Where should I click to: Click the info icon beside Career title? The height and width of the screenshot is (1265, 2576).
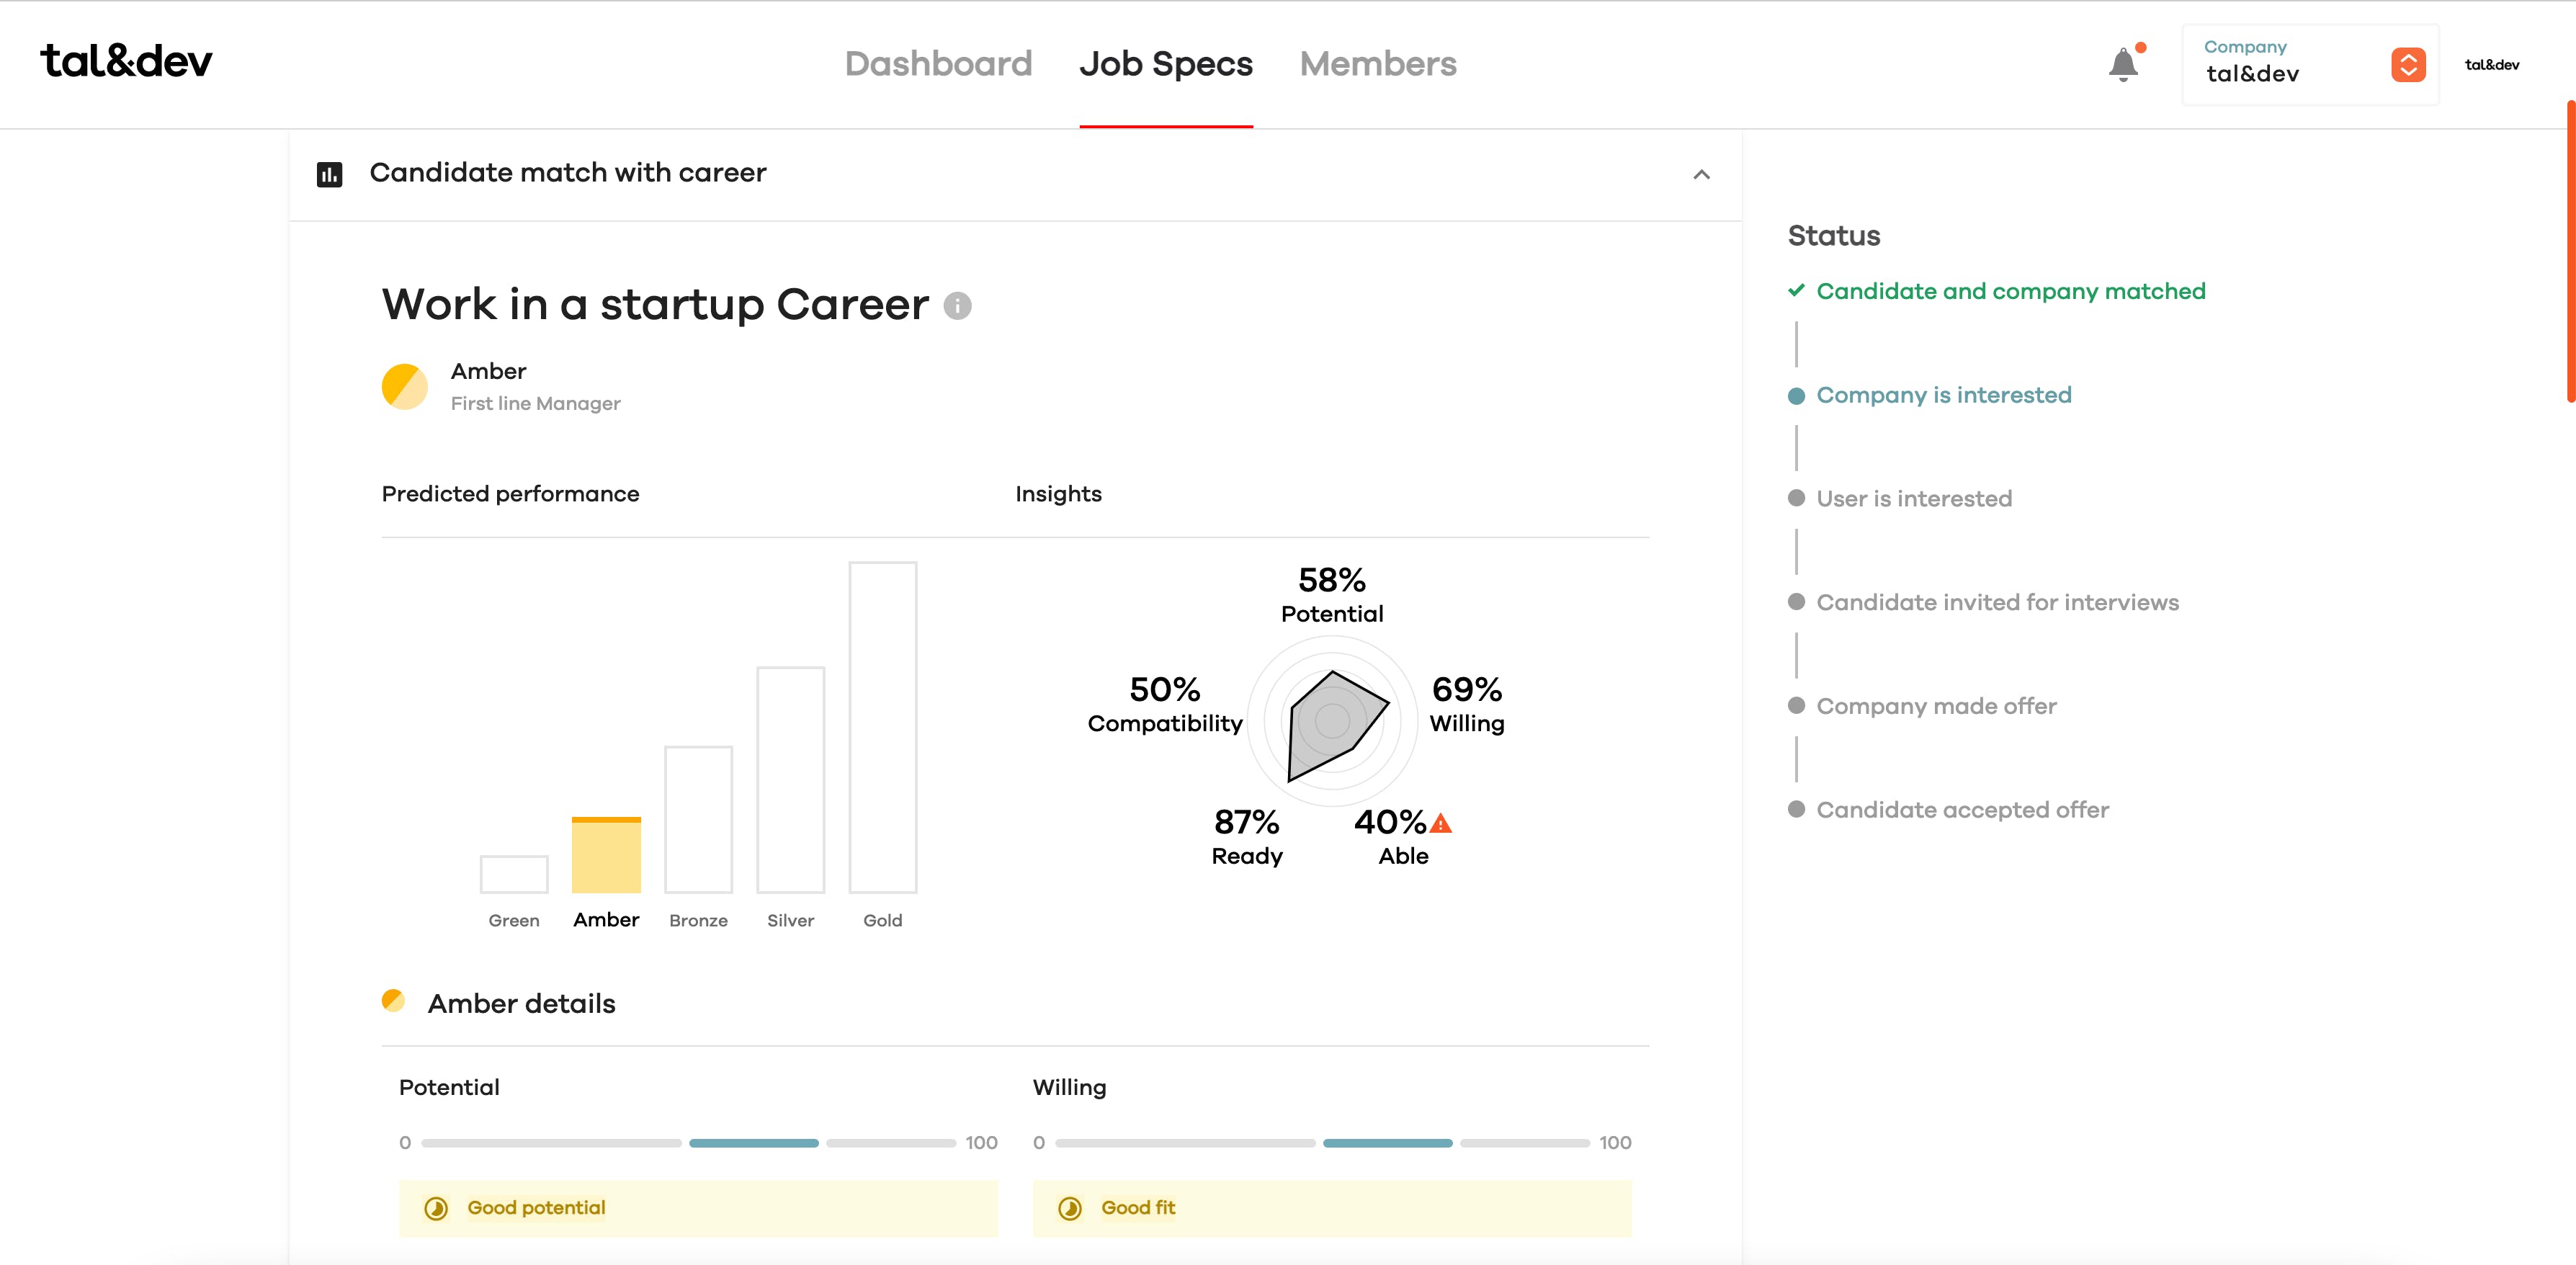click(957, 305)
